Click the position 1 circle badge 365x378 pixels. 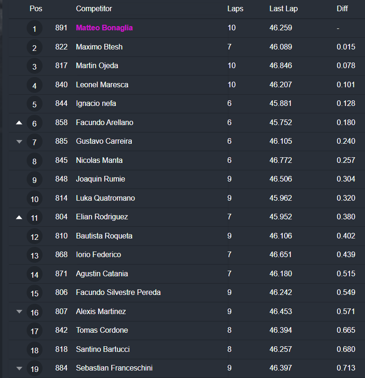coord(35,29)
